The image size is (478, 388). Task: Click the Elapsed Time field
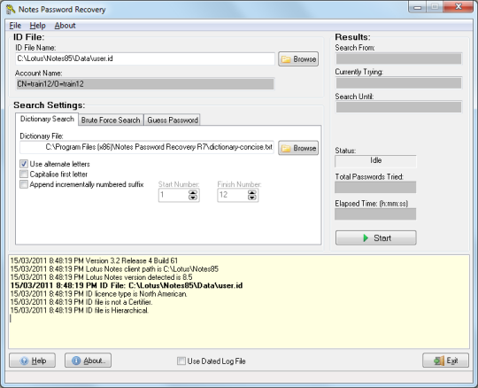pos(375,214)
